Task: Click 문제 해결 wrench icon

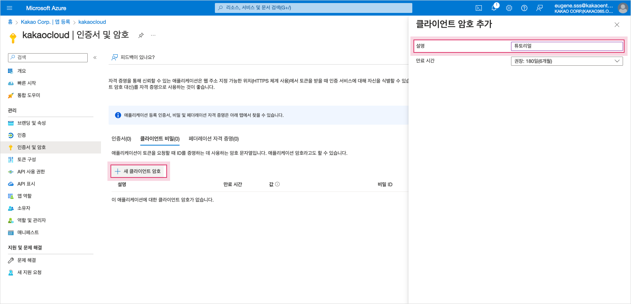Action: tap(11, 260)
